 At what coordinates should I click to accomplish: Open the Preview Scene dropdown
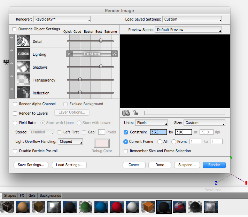tap(188, 30)
